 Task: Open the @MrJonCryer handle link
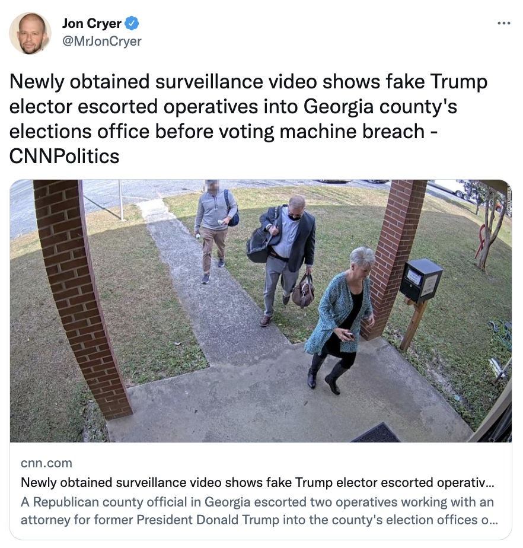tap(101, 42)
